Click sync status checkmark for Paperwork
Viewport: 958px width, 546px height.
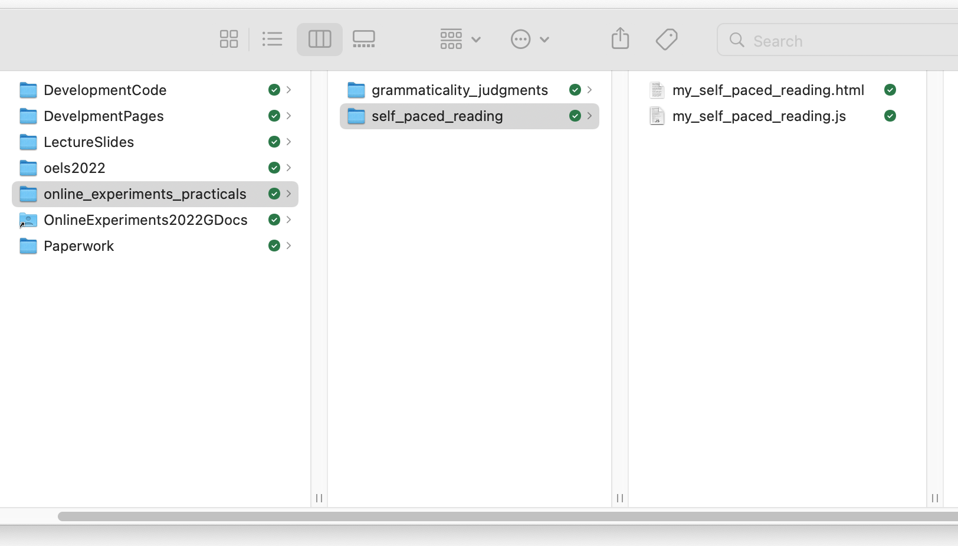coord(274,246)
